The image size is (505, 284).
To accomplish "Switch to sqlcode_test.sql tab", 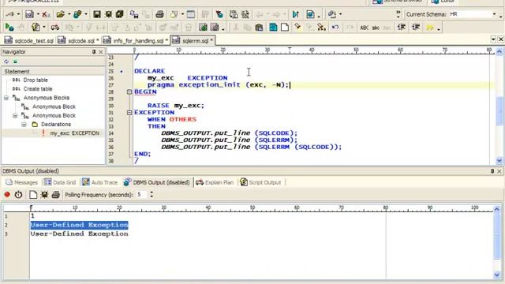I will point(29,41).
